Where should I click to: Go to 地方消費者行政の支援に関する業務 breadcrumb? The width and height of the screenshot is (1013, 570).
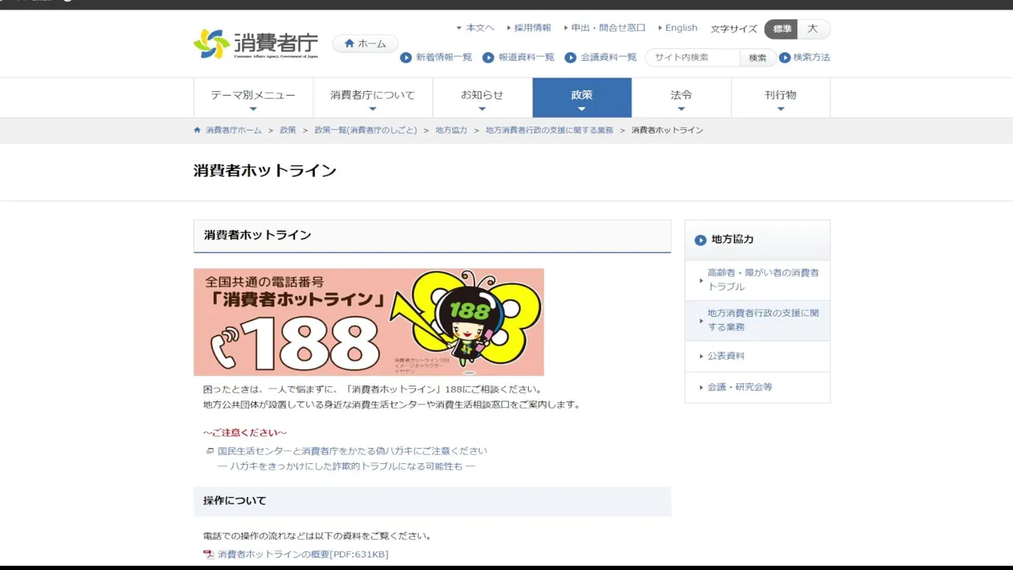[549, 130]
